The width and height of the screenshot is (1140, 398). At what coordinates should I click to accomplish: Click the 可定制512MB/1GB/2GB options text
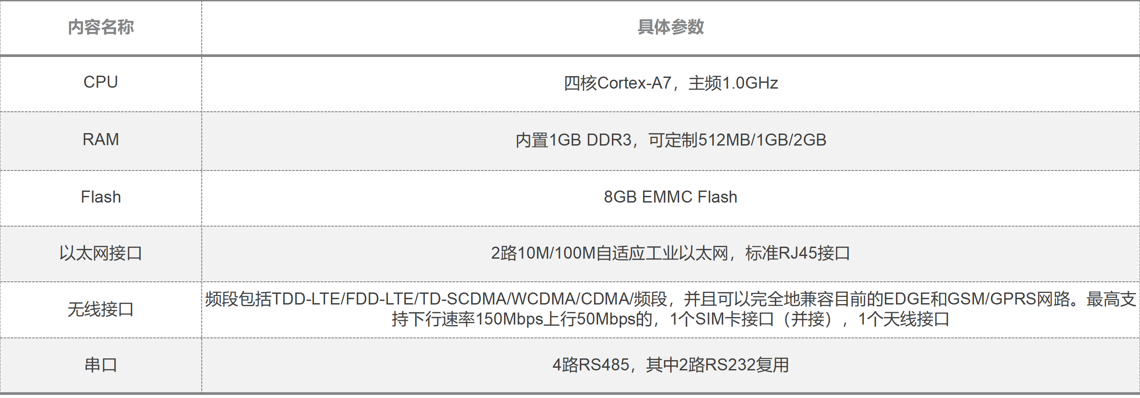click(737, 140)
